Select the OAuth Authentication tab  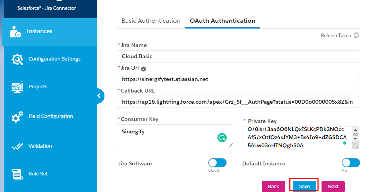click(222, 21)
